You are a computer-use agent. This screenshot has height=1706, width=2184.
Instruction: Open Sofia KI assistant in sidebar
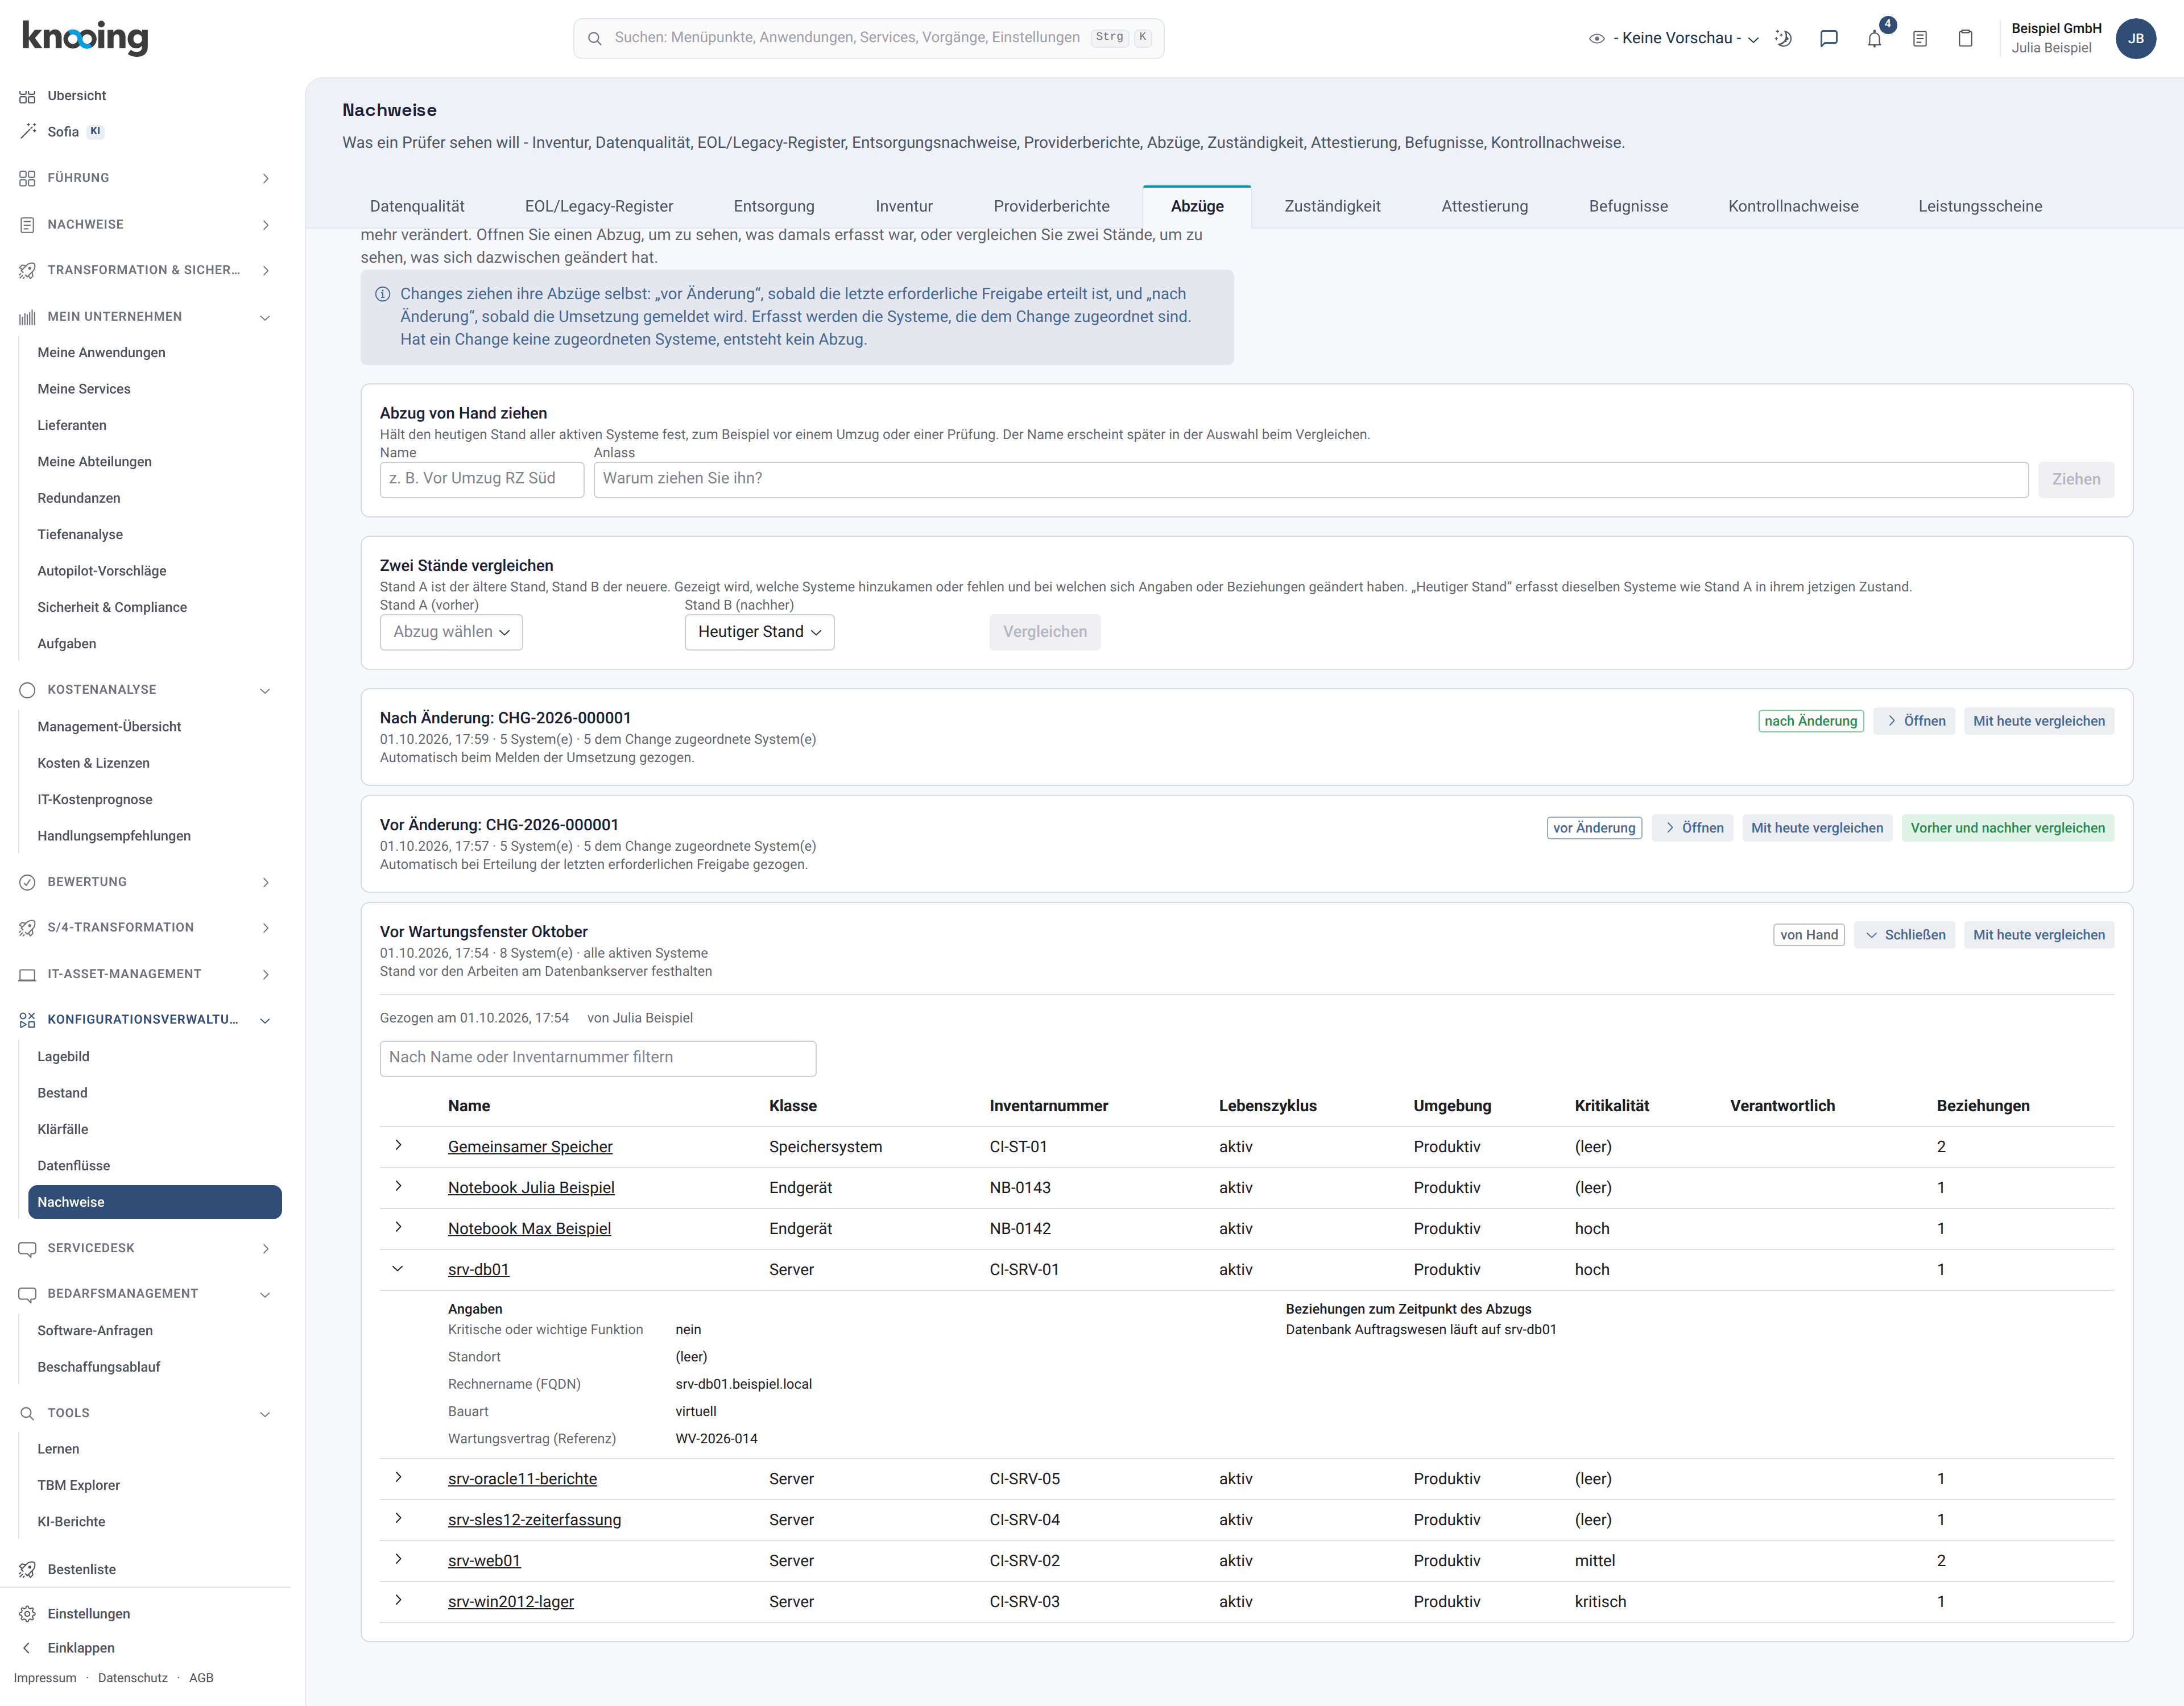point(63,132)
